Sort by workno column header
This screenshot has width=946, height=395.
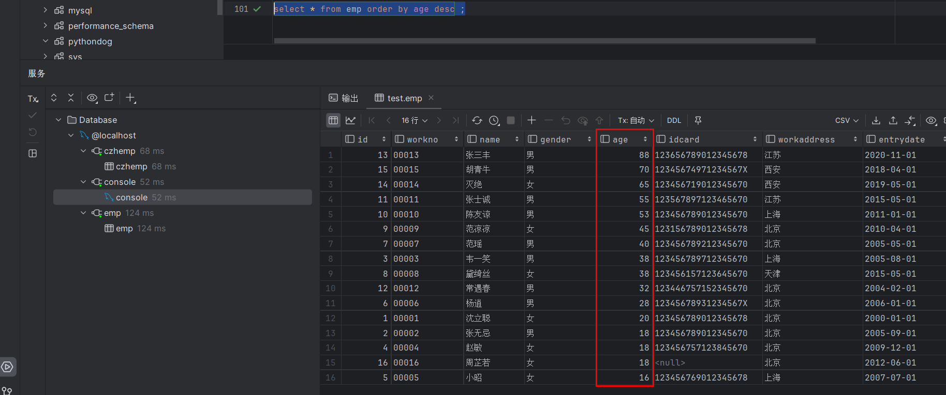pyautogui.click(x=427, y=139)
